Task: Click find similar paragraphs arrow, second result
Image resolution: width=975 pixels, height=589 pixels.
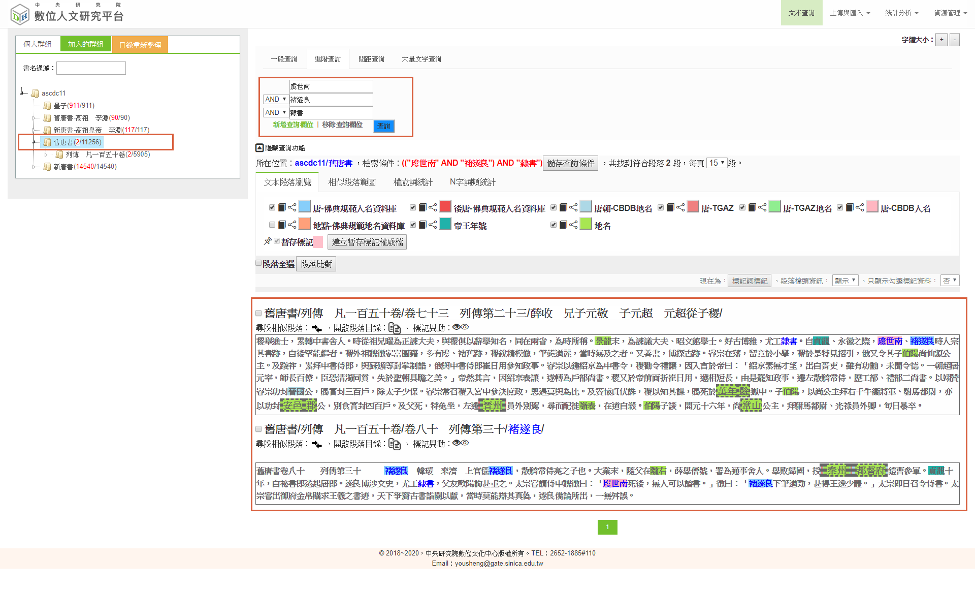Action: point(317,444)
